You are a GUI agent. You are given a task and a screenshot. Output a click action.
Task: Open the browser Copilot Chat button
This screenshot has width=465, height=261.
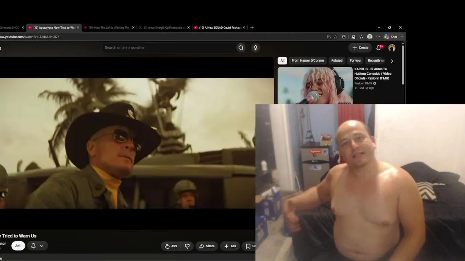point(393,37)
